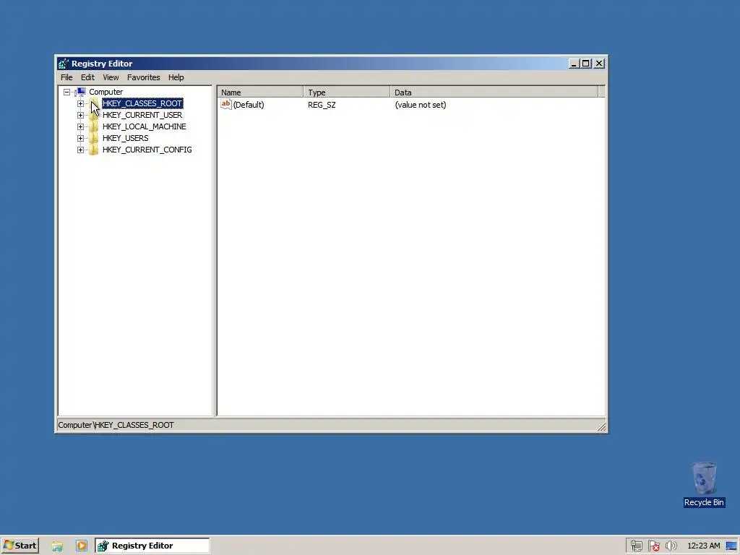Expand the HKEY_CURRENT_CONFIG key
Image resolution: width=740 pixels, height=555 pixels.
point(80,150)
